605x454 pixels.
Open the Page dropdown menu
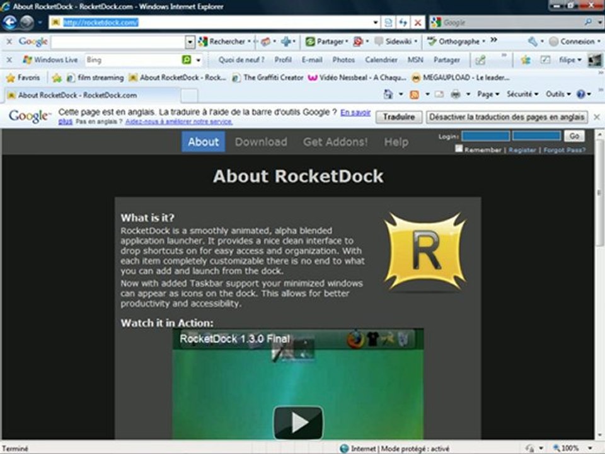tap(488, 95)
